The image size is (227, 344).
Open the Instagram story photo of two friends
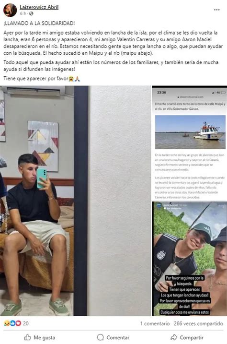point(190,259)
